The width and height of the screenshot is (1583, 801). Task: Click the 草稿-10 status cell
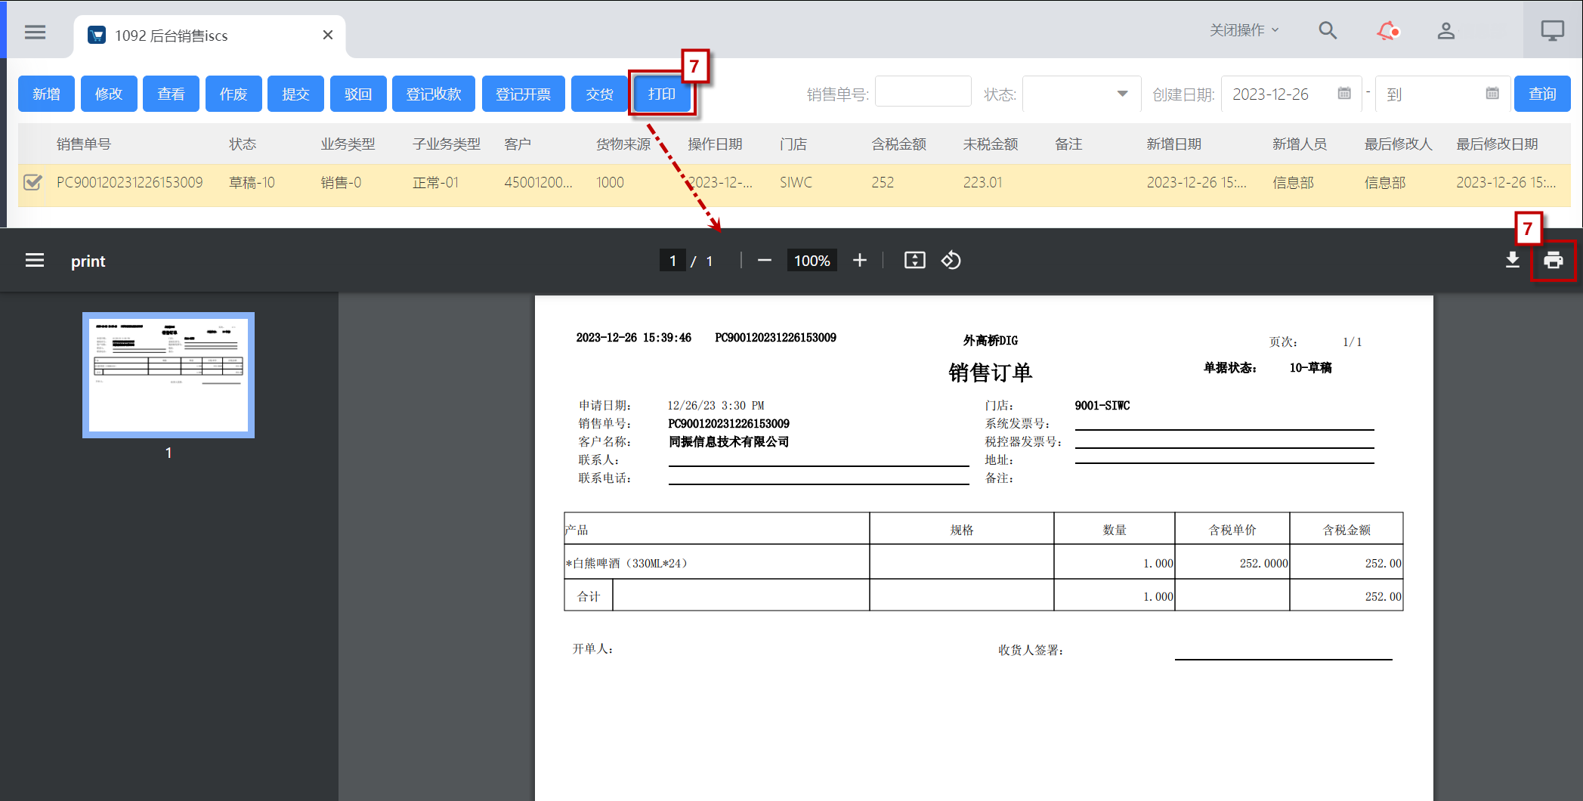click(252, 182)
